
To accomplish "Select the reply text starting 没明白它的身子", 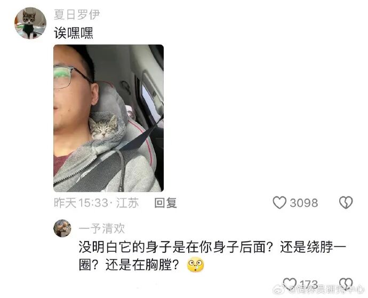I will pos(212,256).
